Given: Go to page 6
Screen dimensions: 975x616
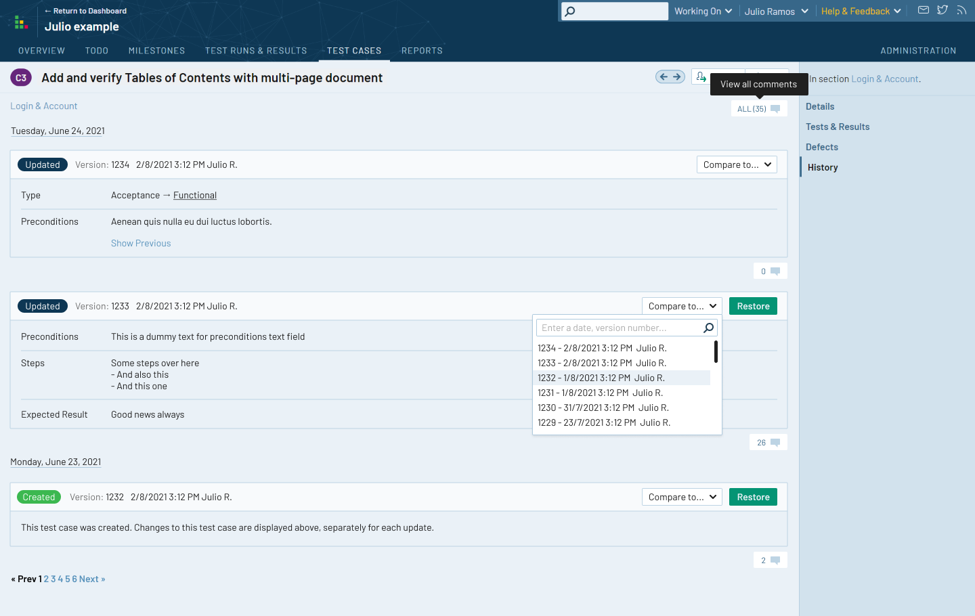Looking at the screenshot, I should pyautogui.click(x=74, y=579).
